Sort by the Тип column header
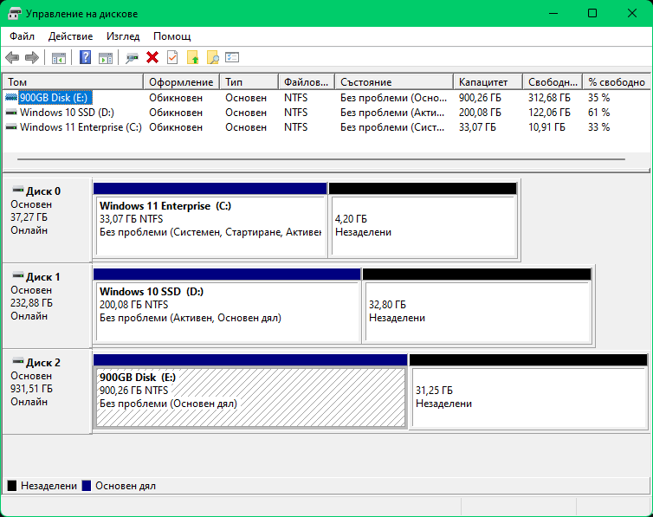 coord(249,82)
